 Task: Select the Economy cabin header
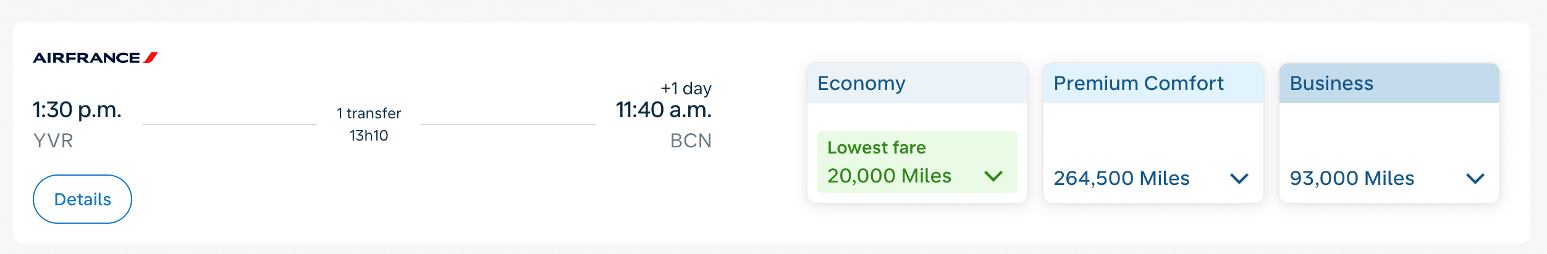[861, 83]
